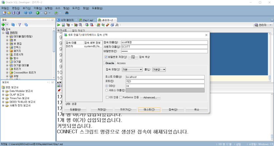Select the SID radio button
This screenshot has height=146, width=274.
tap(107, 86)
